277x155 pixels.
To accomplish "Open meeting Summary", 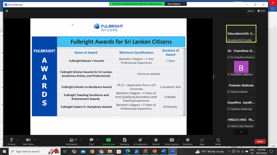I will [x=124, y=141].
